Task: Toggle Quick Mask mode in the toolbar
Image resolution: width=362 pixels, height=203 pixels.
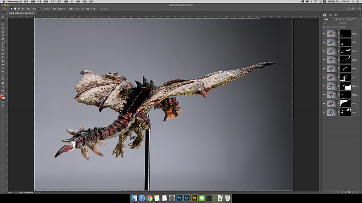Action: (3, 102)
